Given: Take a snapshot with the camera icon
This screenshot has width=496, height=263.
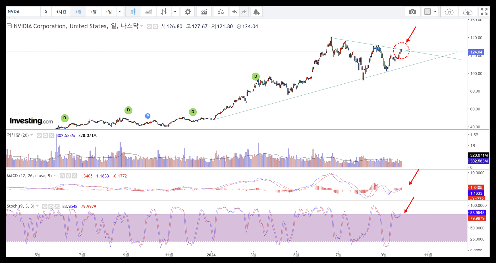Looking at the screenshot, I should pyautogui.click(x=412, y=12).
